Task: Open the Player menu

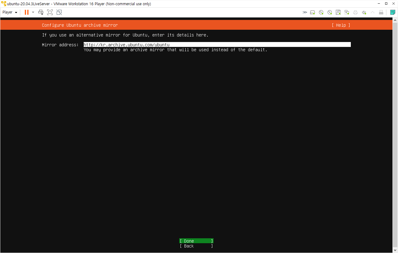Action: [10, 12]
